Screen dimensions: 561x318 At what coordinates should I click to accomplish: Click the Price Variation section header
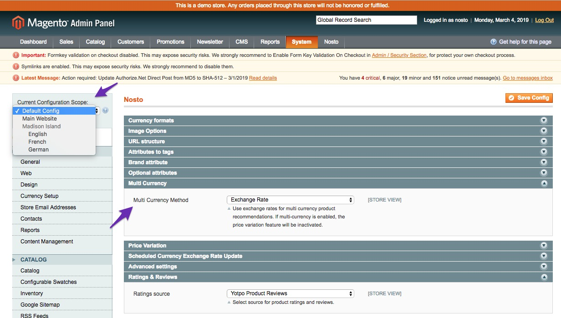(x=338, y=246)
